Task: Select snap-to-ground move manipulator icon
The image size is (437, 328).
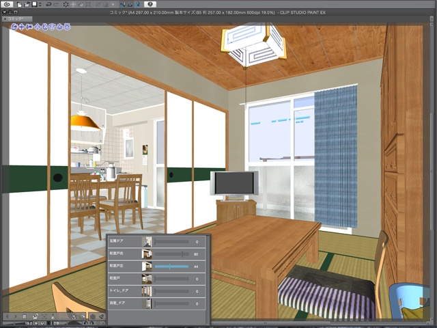Action: (67, 27)
